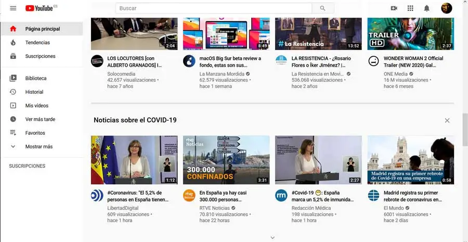Click LibertadDigital channel name
The width and height of the screenshot is (468, 242).
(123, 208)
